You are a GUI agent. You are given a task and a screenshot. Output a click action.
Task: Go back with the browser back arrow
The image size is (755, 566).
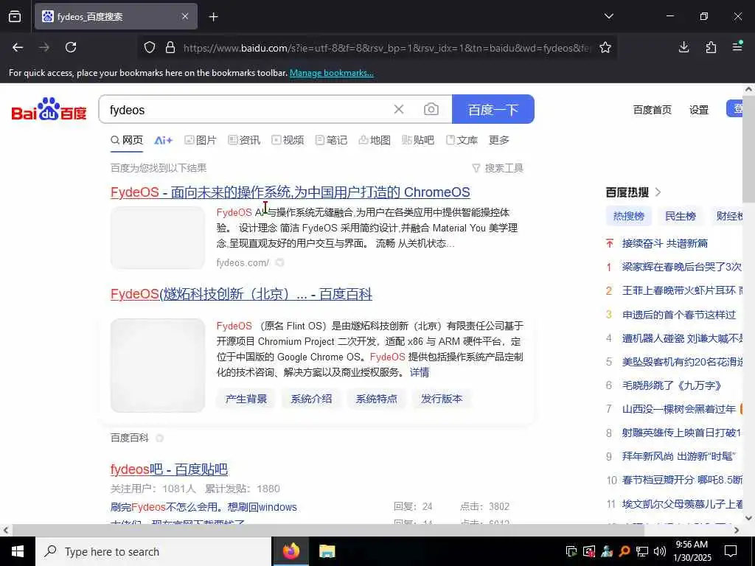18,47
